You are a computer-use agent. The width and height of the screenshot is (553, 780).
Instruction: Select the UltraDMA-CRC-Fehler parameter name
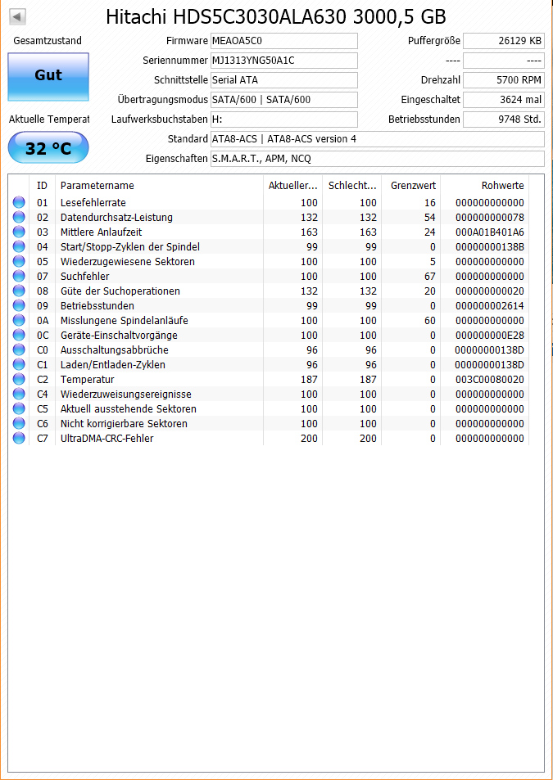107,438
